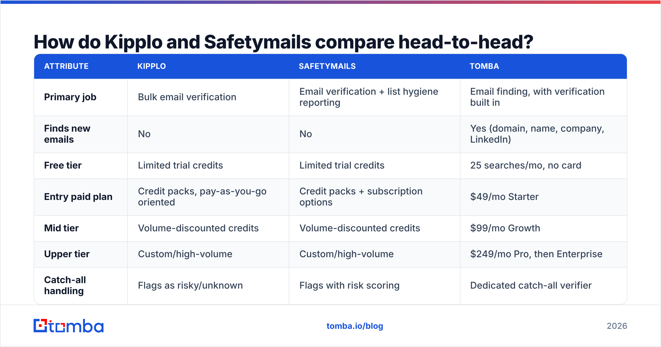Screen dimensions: 661x347
Task: Click the 'How do Kipplo and Safetymails' heading
Action: 283,42
